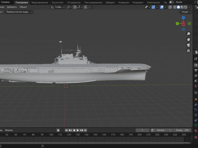Switch to the Композитинг workspace tab

[153, 2]
